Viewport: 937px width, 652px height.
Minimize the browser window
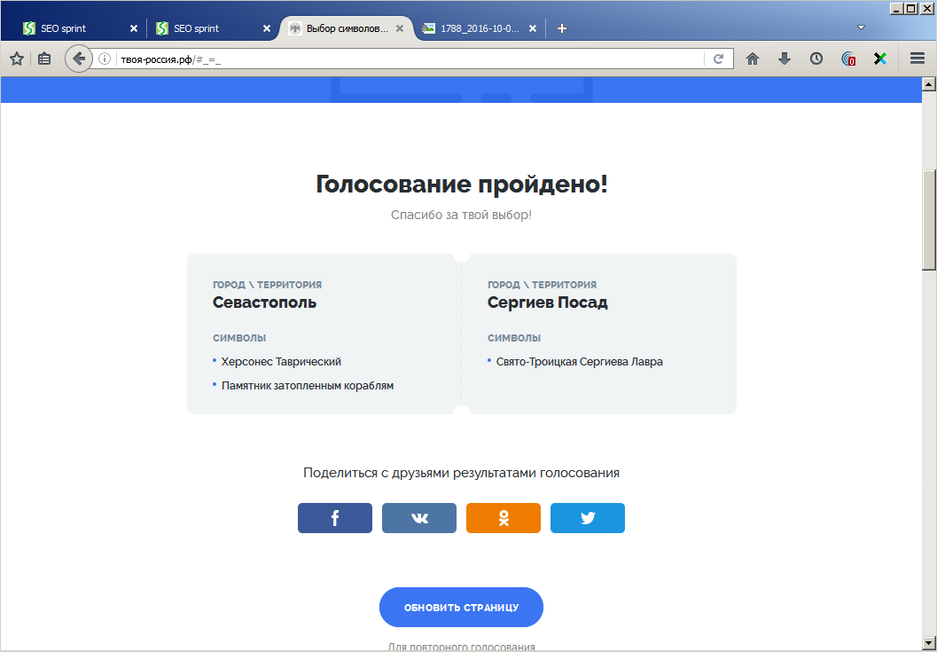click(x=895, y=8)
